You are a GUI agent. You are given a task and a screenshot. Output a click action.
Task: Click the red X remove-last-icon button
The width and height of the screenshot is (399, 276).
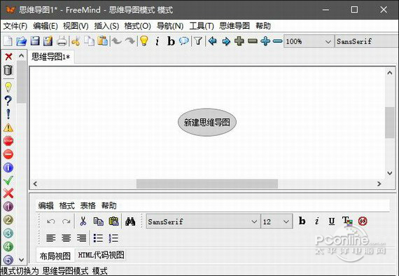pos(8,57)
